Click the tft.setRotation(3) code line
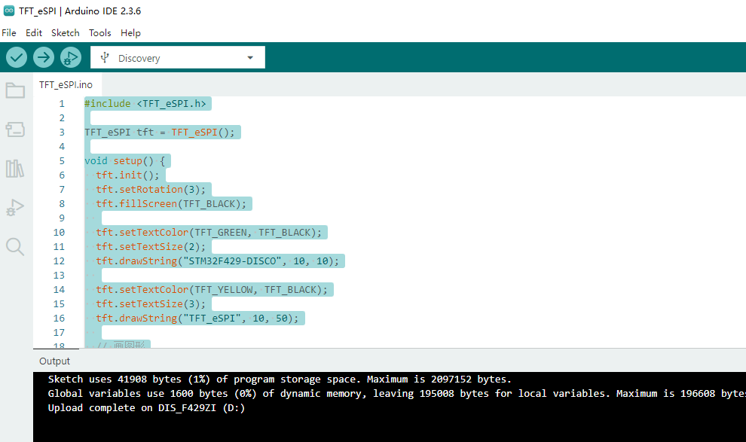Viewport: 746px width, 442px height. (151, 190)
